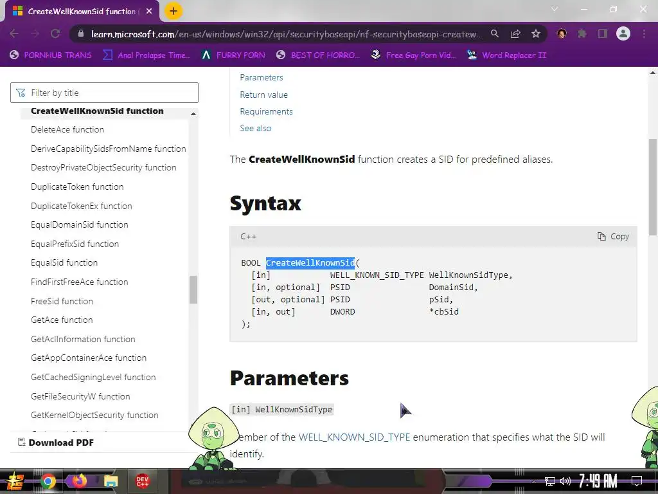Open EqualPrefixSid function page
This screenshot has width=658, height=494.
tap(75, 244)
